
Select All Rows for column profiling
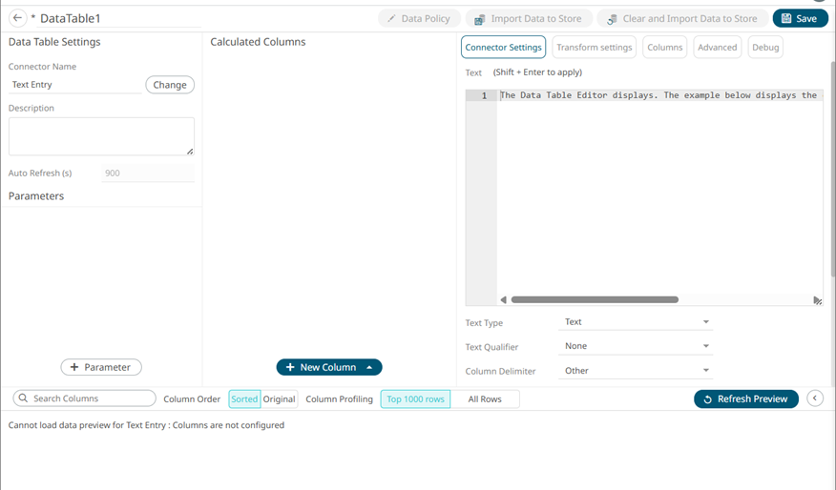(x=485, y=398)
